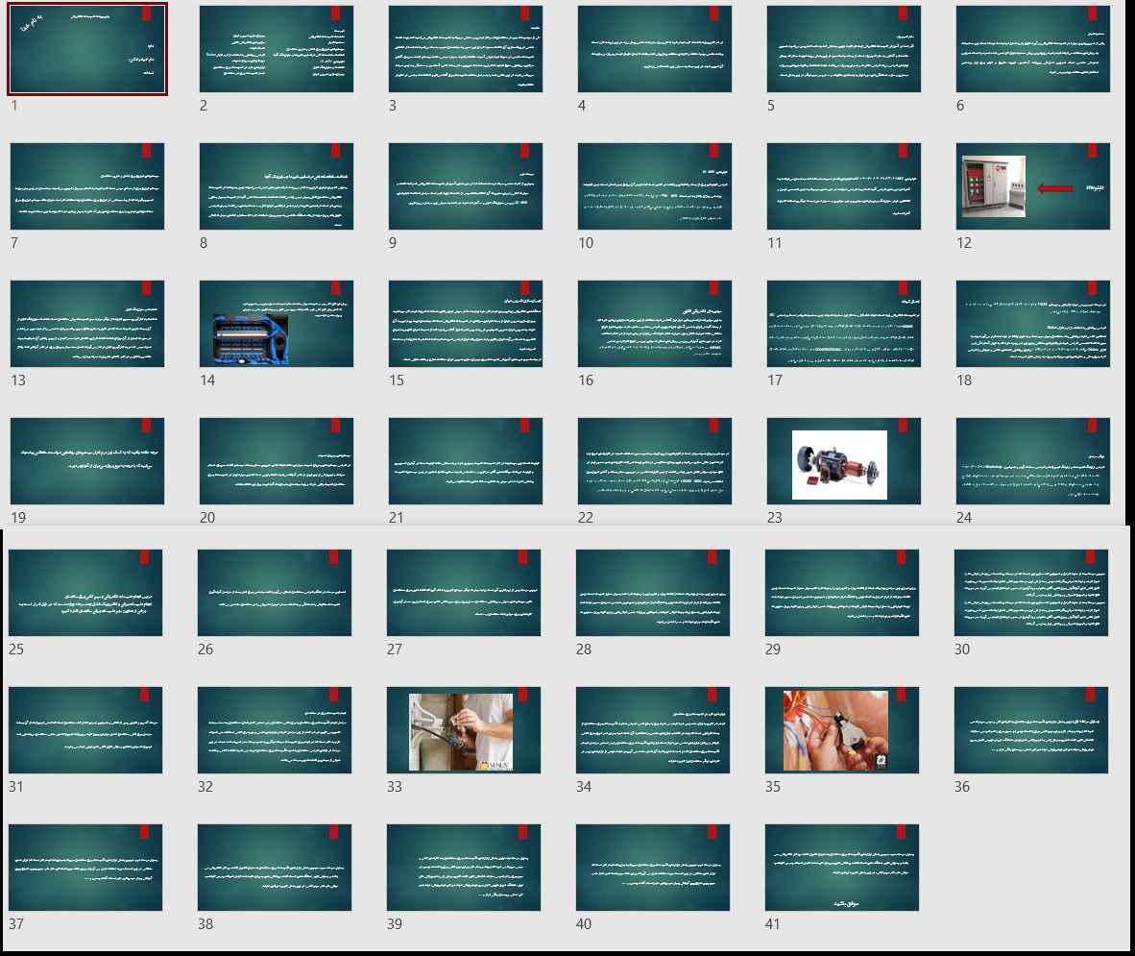Select slide 23 with electric motor image
The image size is (1135, 956).
(844, 461)
